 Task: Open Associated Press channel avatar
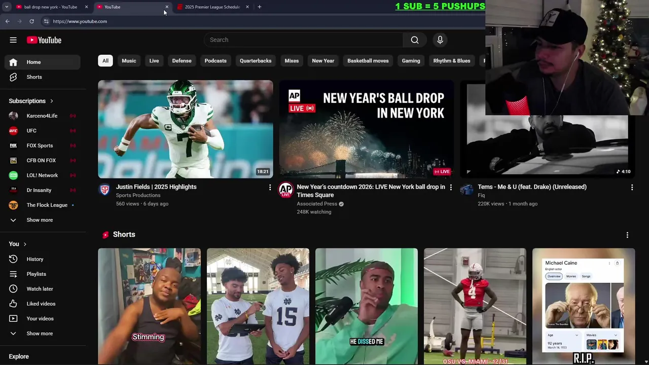[x=286, y=190]
